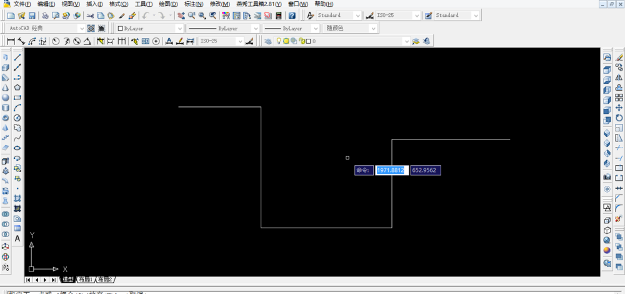Open the 燕秀工具箱2.81(Y) menu
The width and height of the screenshot is (625, 294).
pyautogui.click(x=259, y=4)
